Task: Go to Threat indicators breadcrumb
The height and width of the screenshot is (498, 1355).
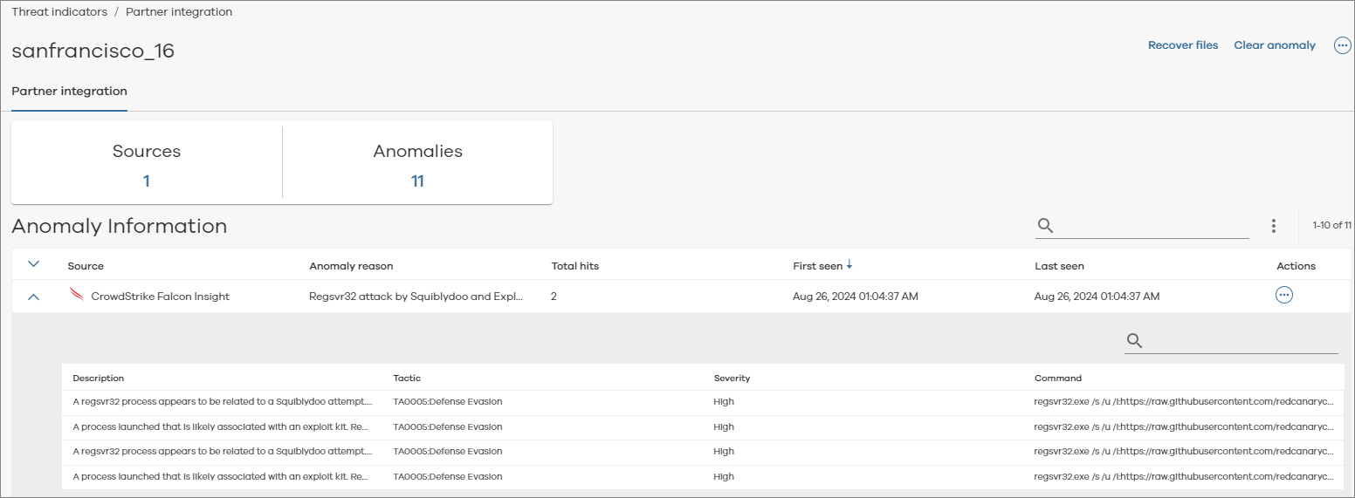Action: click(59, 12)
